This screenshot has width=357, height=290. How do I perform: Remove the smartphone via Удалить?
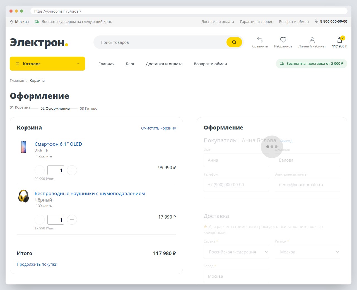(x=45, y=156)
